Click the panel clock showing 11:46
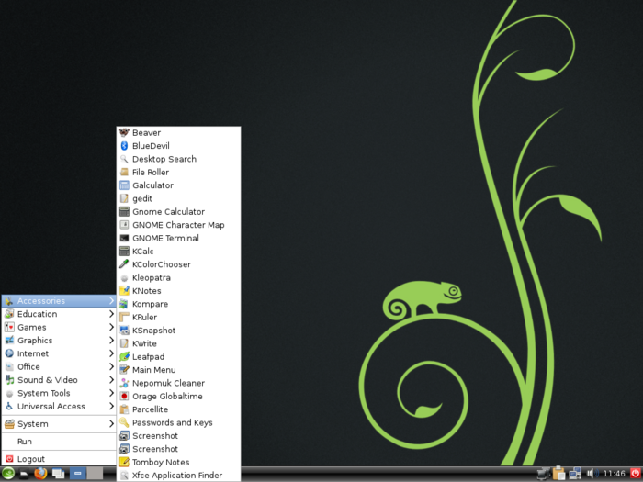This screenshot has width=643, height=482. (614, 474)
